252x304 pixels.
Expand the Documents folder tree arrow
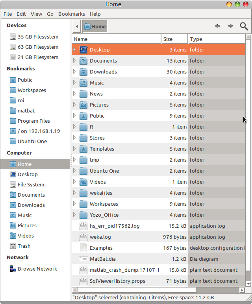pos(74,61)
